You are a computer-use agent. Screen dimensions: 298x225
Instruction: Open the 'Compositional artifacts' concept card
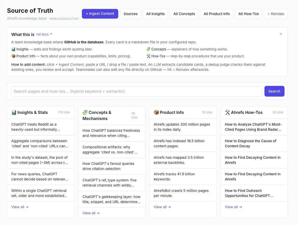[x=112, y=150]
